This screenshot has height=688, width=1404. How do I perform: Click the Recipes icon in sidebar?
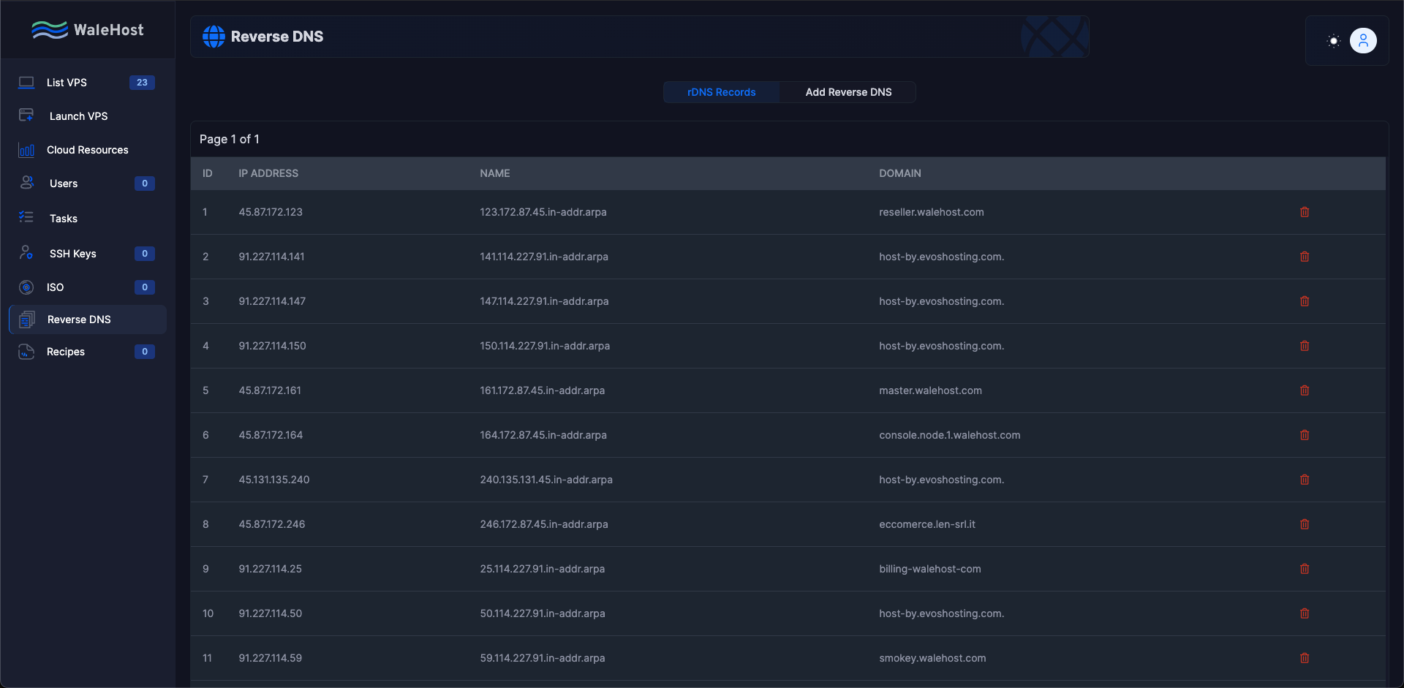[26, 352]
